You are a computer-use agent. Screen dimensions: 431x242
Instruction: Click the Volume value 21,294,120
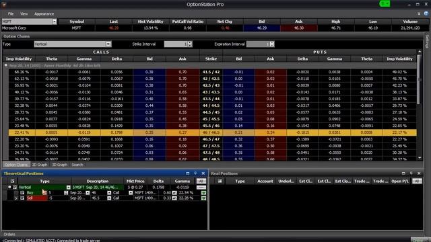[x=410, y=28]
